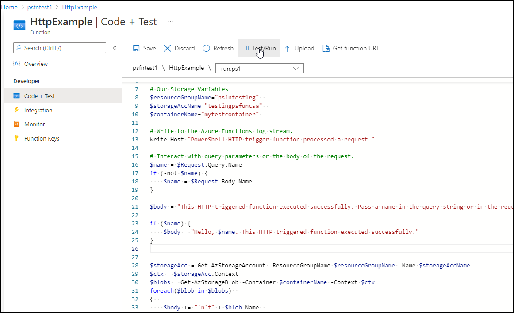Click the dropdown chevron arrow for file selector

point(295,69)
